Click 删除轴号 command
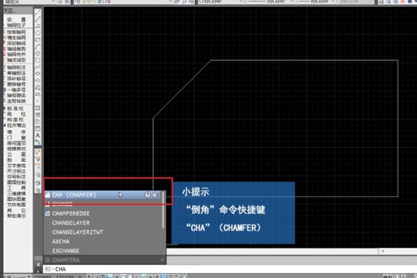The height and width of the screenshot is (278, 417). [17, 84]
